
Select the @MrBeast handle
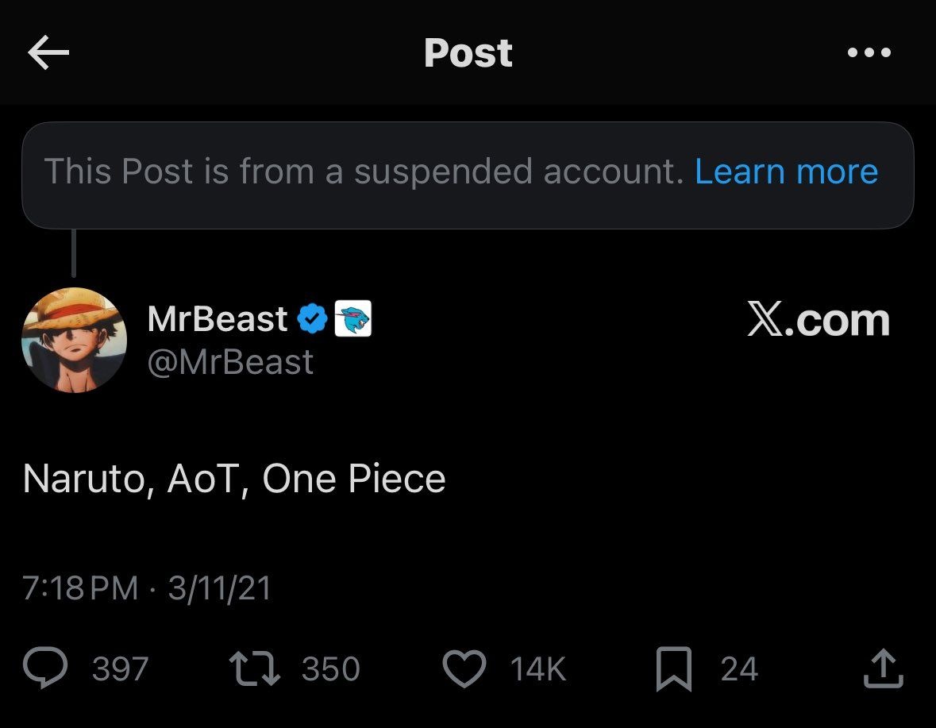[x=230, y=362]
